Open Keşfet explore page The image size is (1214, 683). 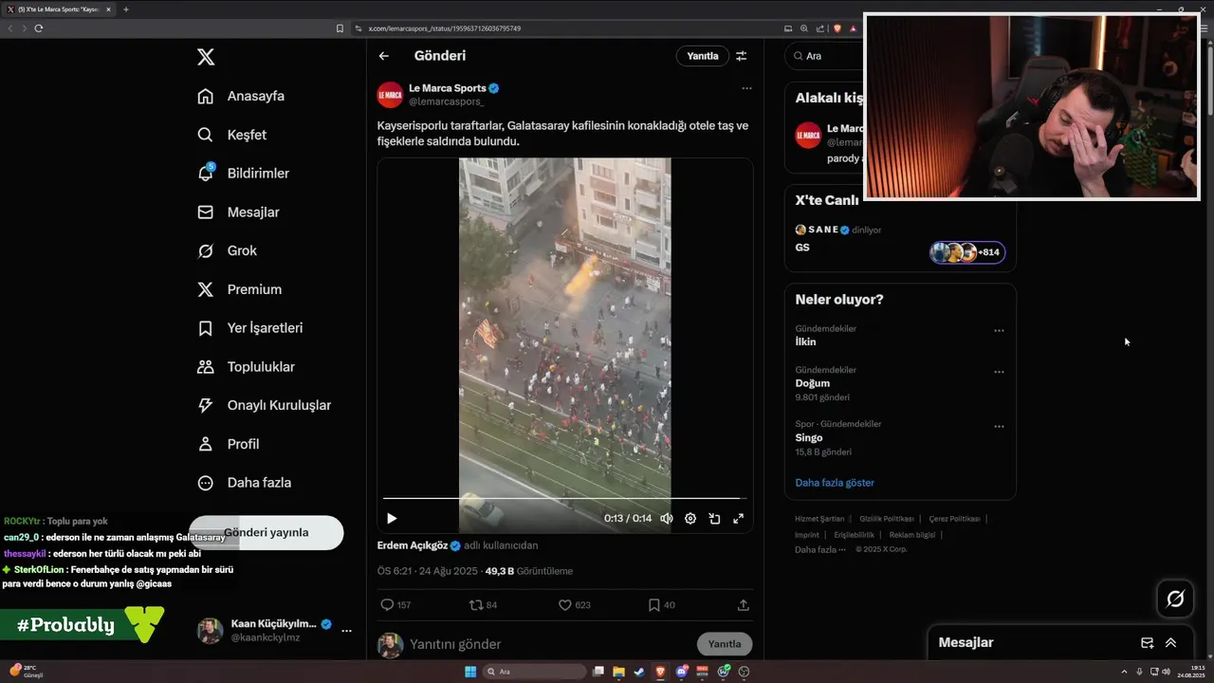click(232, 135)
